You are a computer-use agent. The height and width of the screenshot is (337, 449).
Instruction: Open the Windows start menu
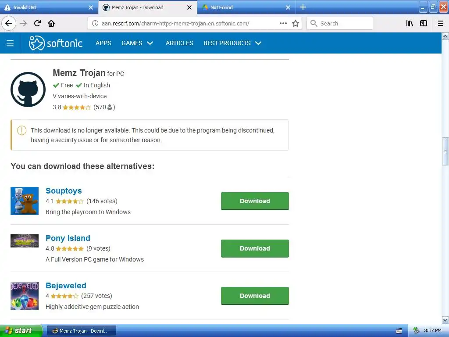(21, 330)
